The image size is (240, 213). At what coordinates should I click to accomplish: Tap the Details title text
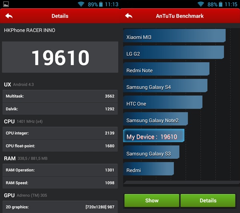coord(60,16)
